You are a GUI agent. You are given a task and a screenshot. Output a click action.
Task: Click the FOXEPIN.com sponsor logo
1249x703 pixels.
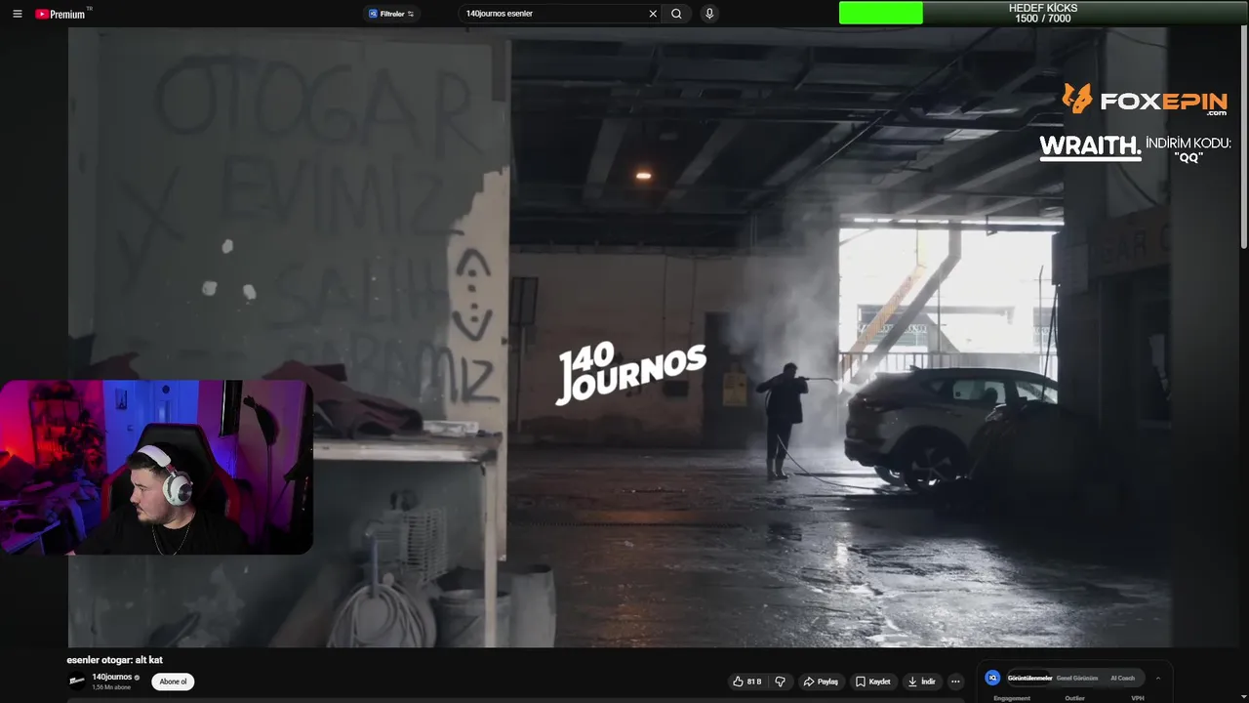1145,100
